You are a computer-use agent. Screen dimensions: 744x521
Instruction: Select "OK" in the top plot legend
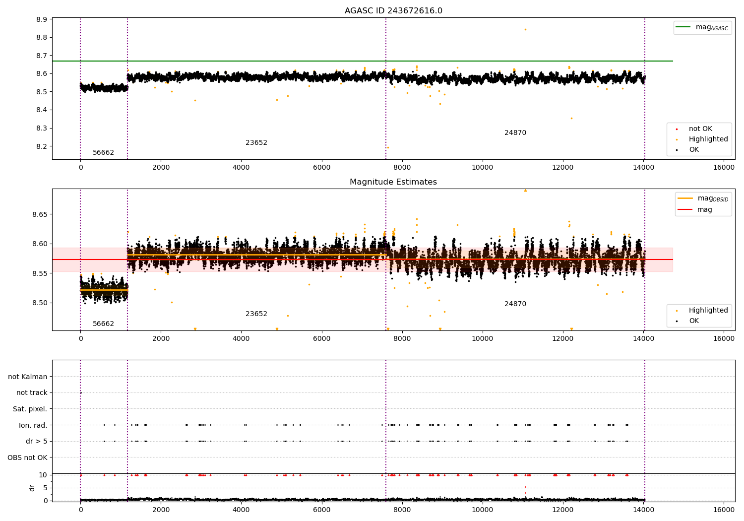pyautogui.click(x=694, y=150)
